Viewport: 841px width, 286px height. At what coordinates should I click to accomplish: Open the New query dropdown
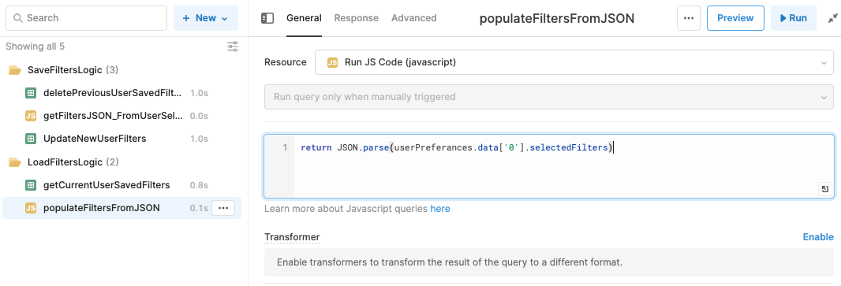(206, 18)
